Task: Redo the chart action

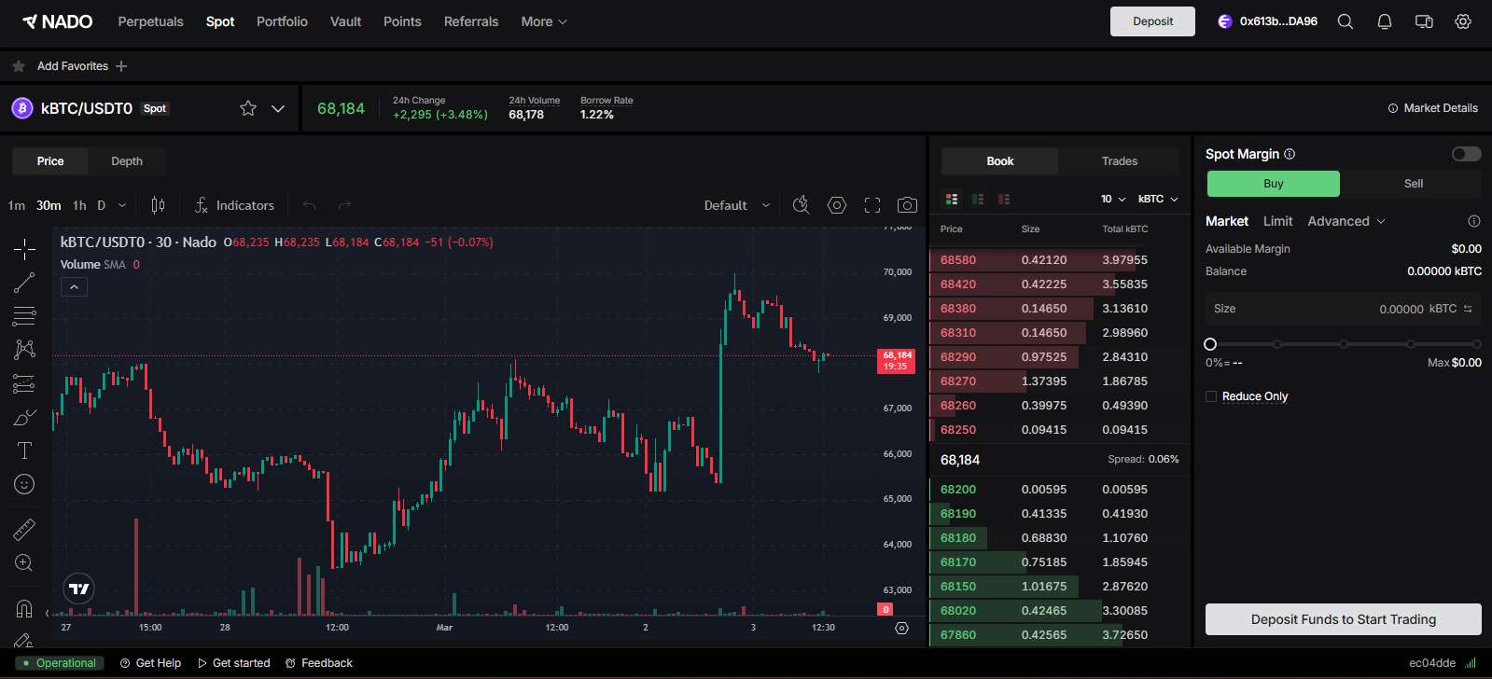Action: [x=344, y=205]
